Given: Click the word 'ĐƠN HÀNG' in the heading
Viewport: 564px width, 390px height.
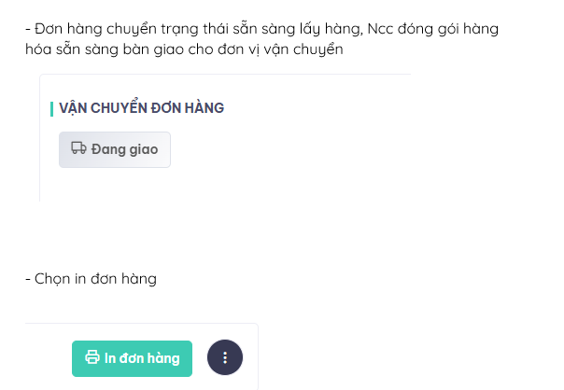Looking at the screenshot, I should pyautogui.click(x=190, y=108).
